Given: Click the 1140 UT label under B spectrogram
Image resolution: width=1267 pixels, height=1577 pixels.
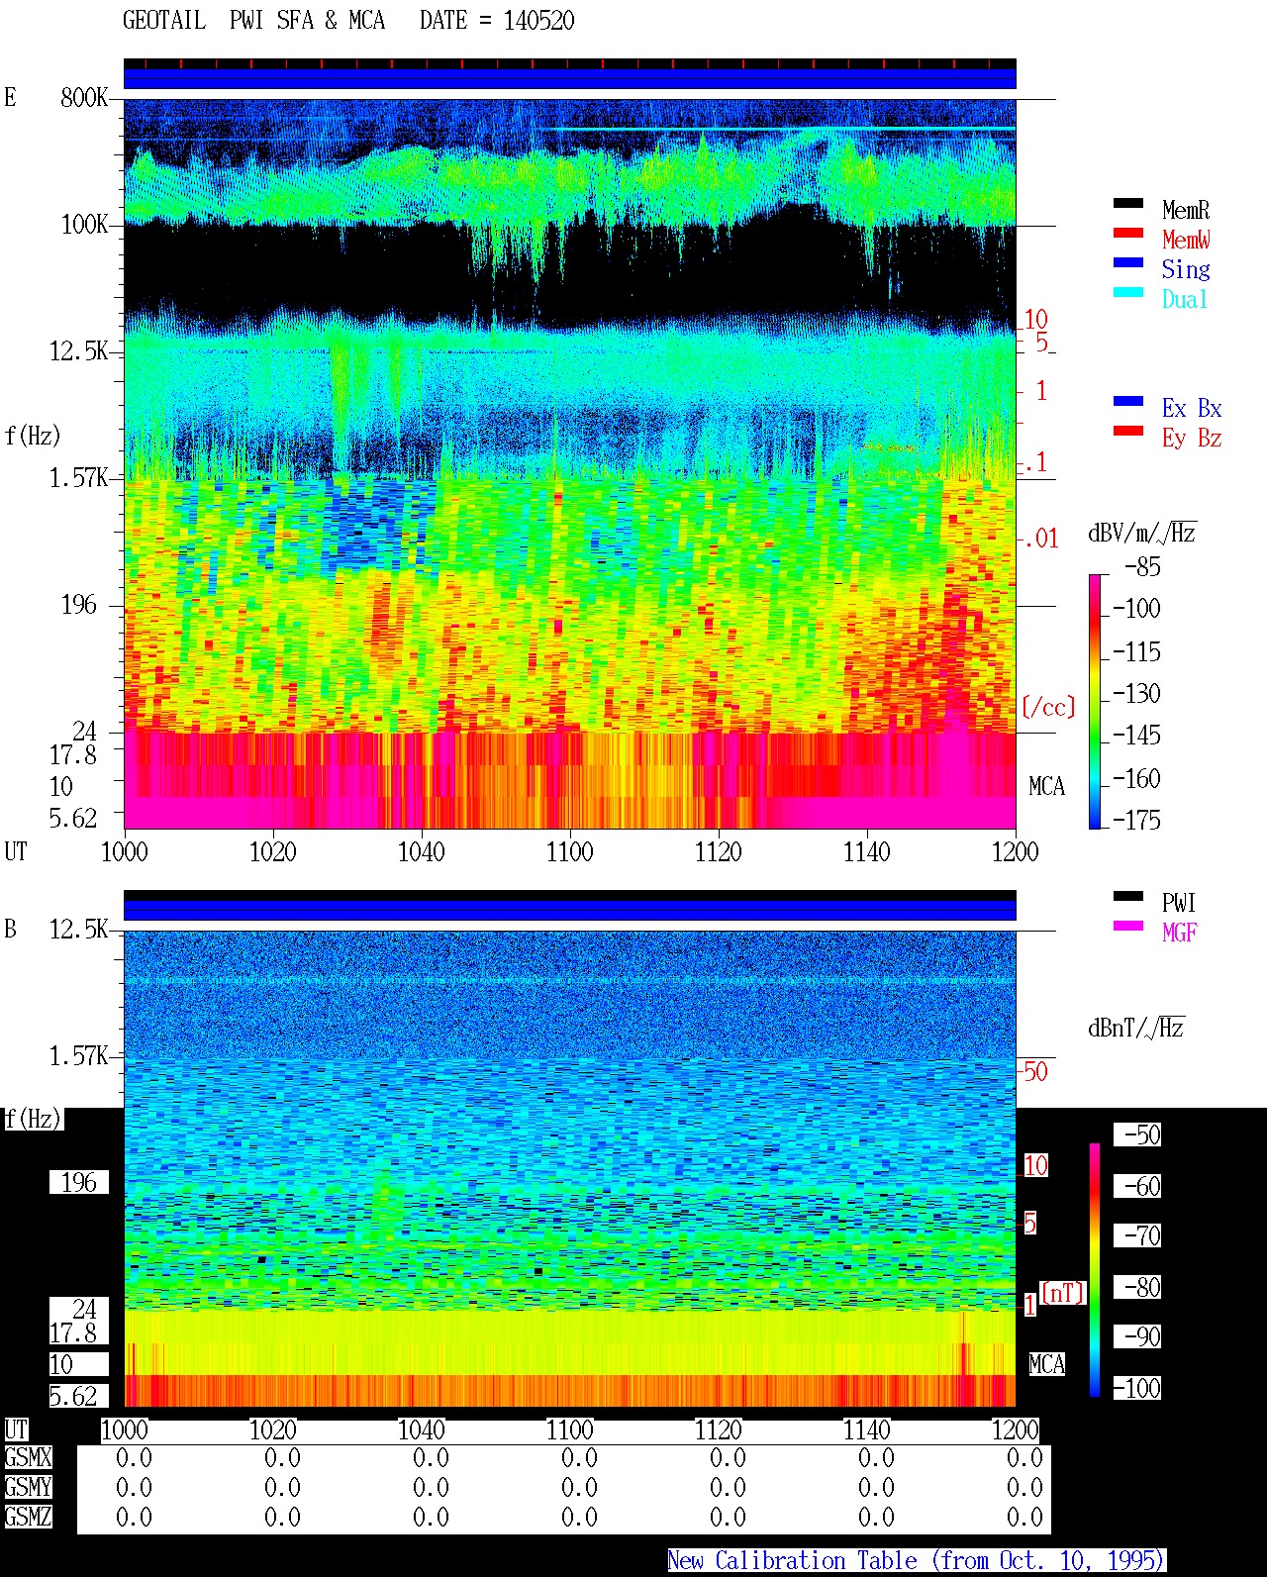Looking at the screenshot, I should [866, 1429].
